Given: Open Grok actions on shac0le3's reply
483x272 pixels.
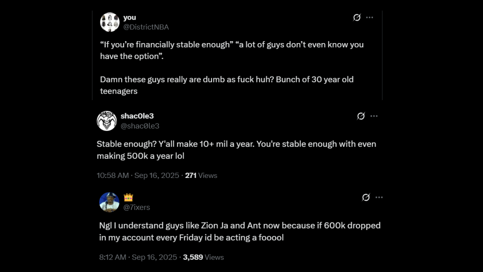Looking at the screenshot, I should (x=361, y=116).
